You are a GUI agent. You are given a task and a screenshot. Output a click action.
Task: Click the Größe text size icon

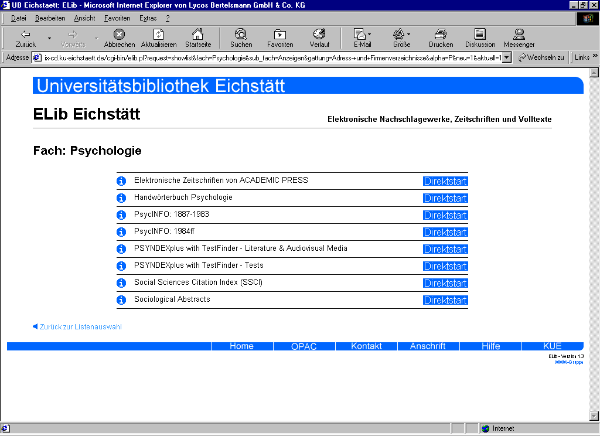click(398, 35)
